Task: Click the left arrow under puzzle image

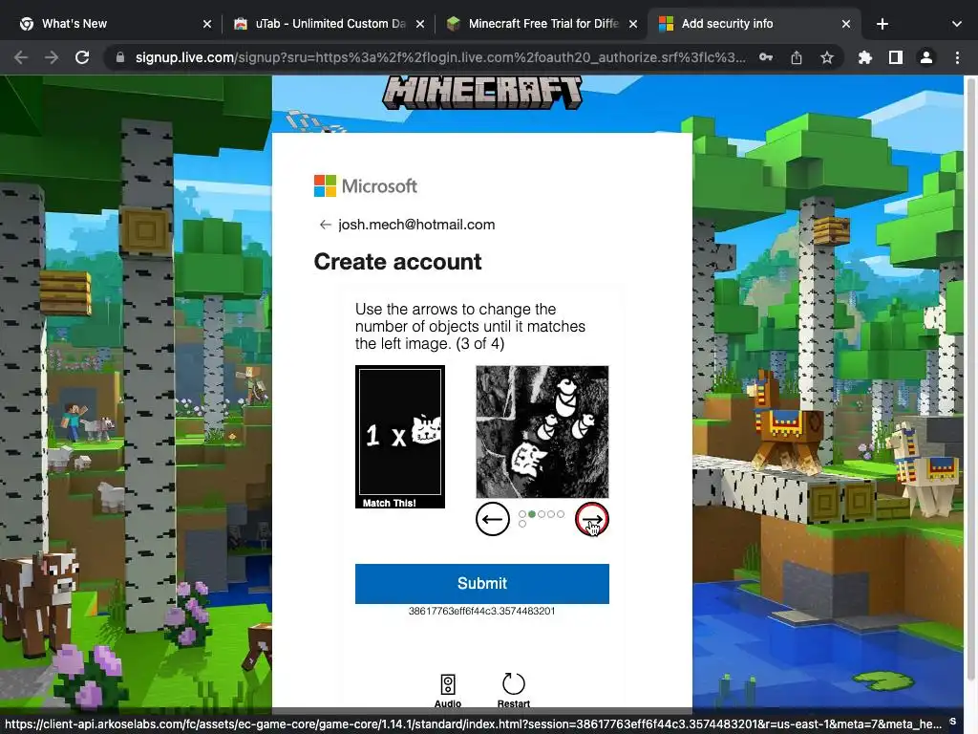Action: [493, 519]
